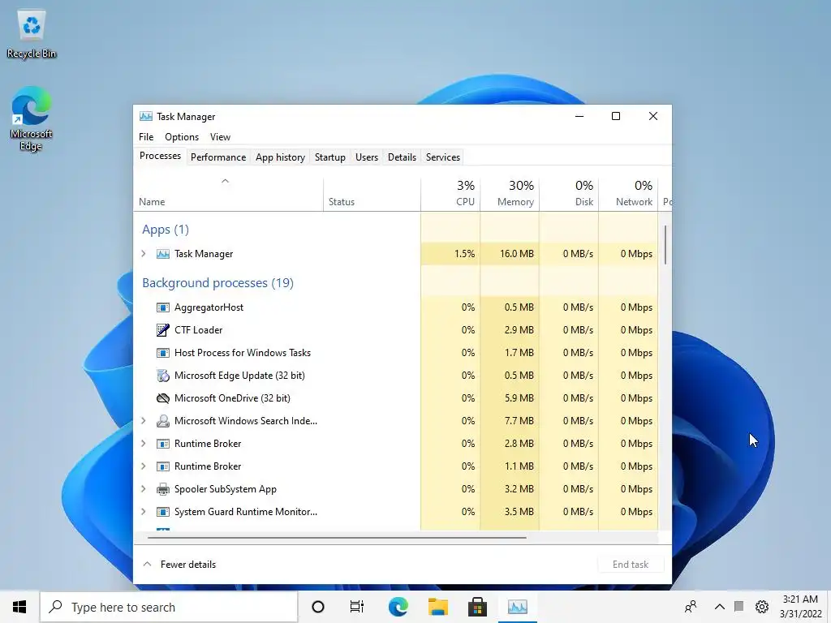Click the CTF Loader pen icon
This screenshot has height=623, width=831.
click(x=162, y=330)
